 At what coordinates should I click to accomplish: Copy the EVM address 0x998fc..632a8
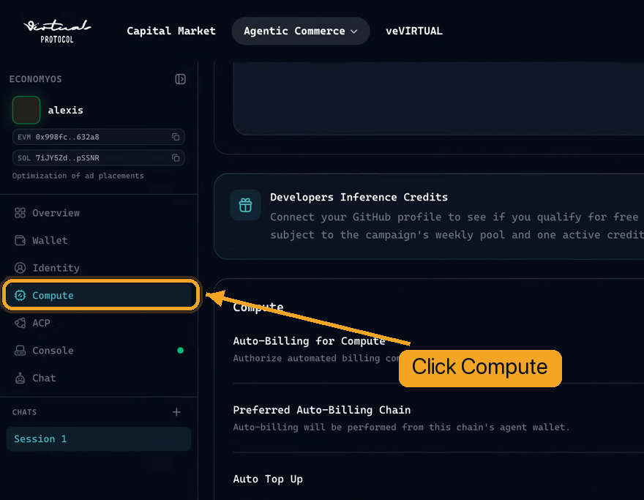click(x=176, y=137)
